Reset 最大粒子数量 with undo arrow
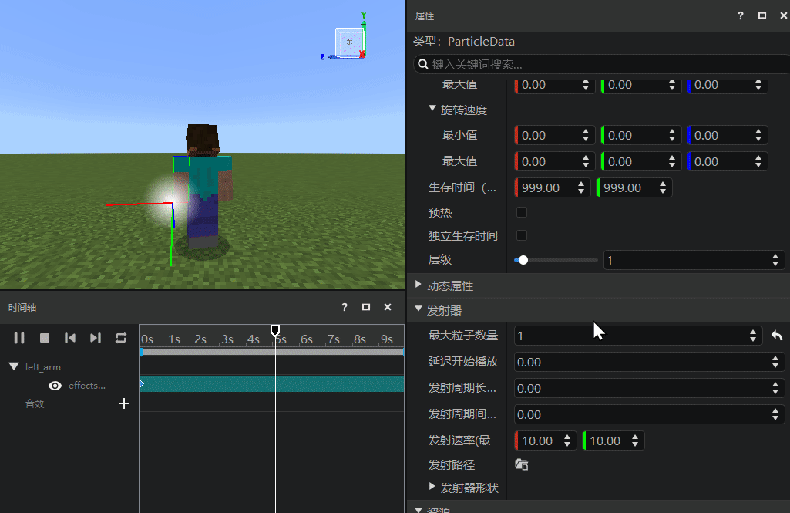790x513 pixels. 777,336
